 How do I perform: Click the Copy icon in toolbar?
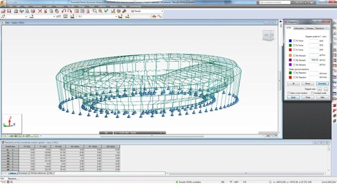(52, 11)
